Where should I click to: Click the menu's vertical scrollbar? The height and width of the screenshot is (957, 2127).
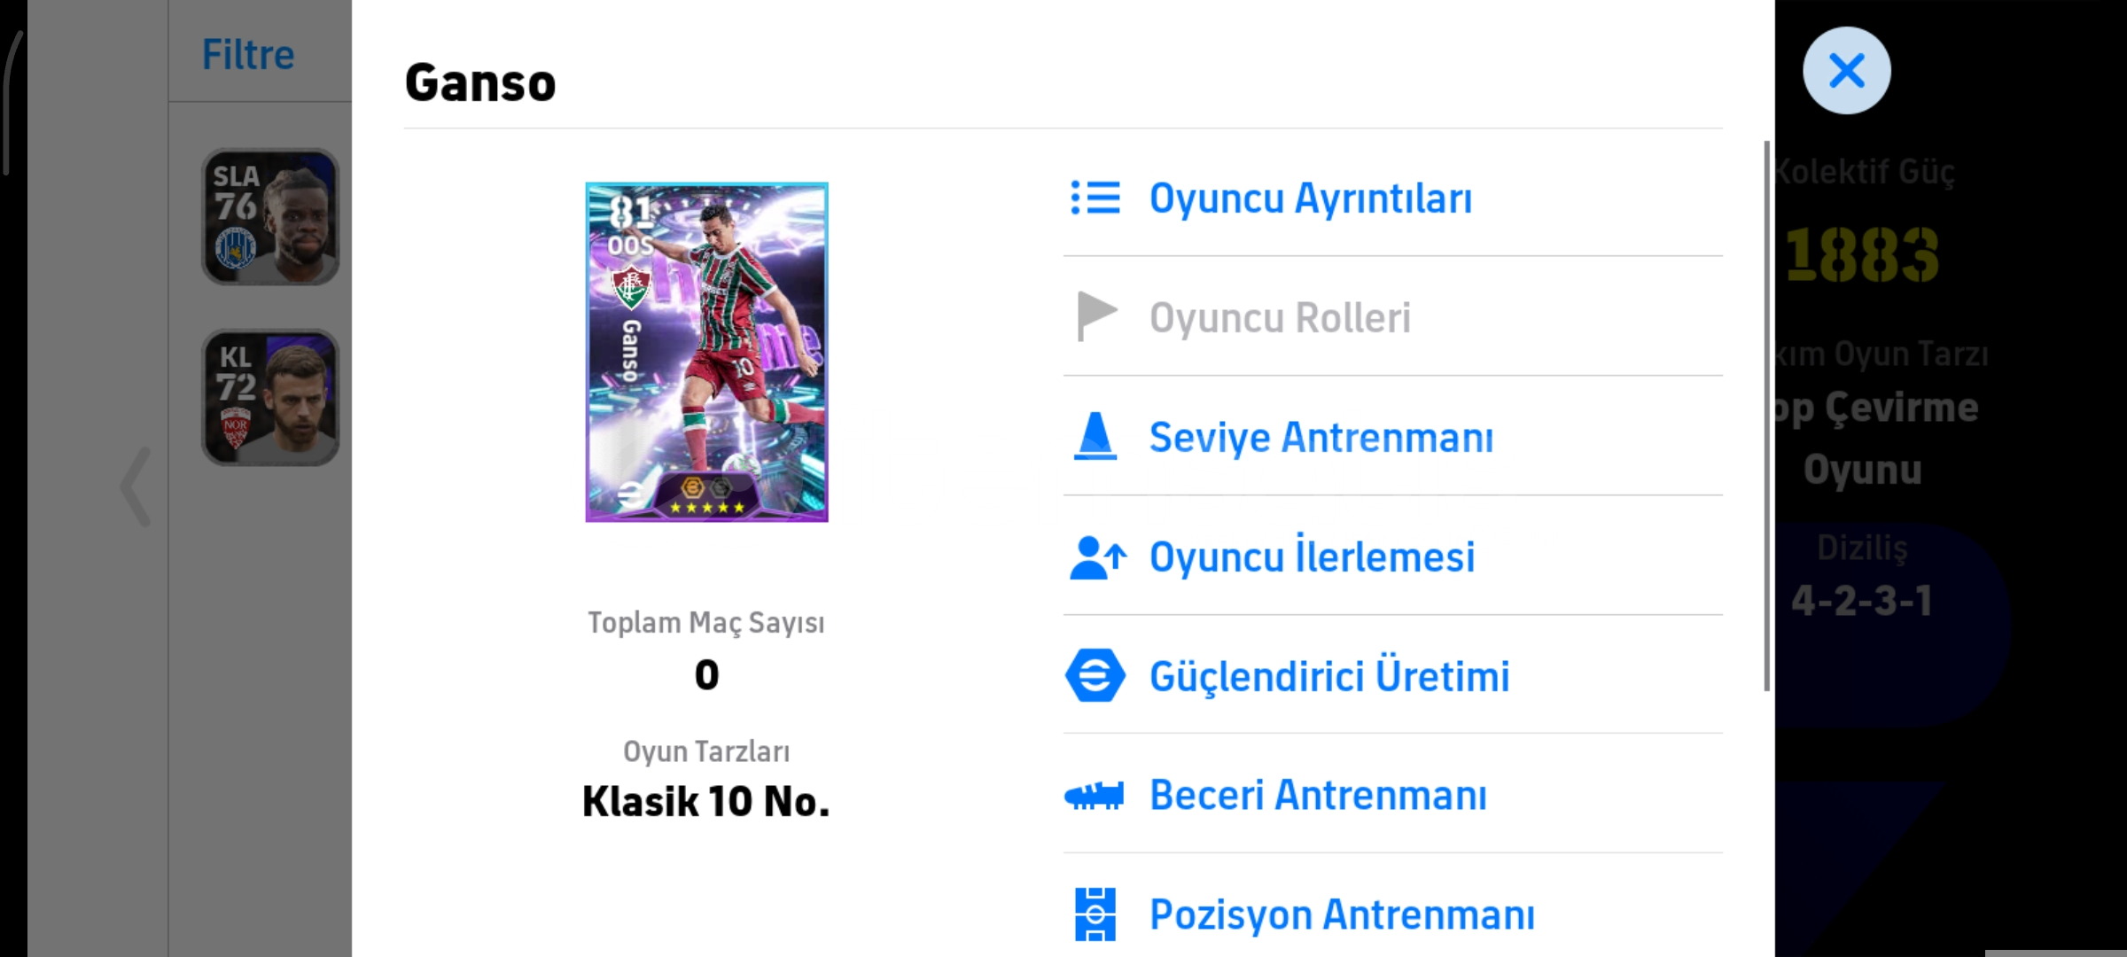point(1766,416)
